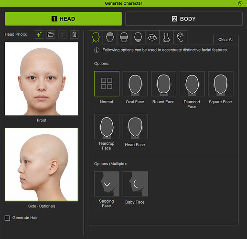
Task: Choose the Square Face option
Action: click(221, 84)
